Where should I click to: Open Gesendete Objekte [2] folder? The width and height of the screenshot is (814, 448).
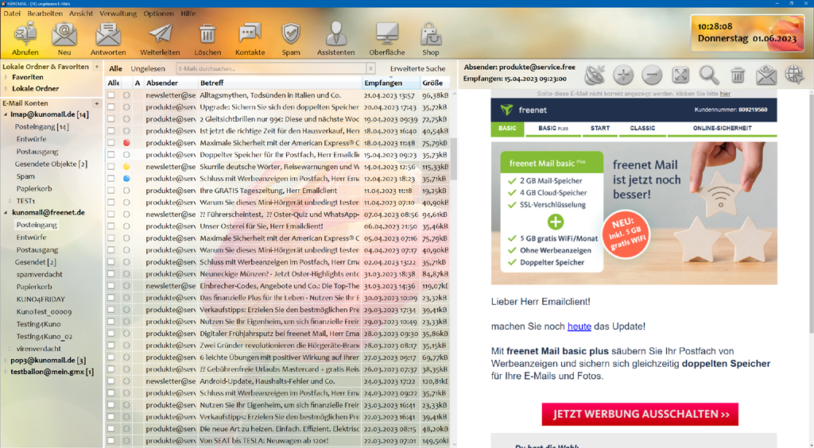coord(51,164)
